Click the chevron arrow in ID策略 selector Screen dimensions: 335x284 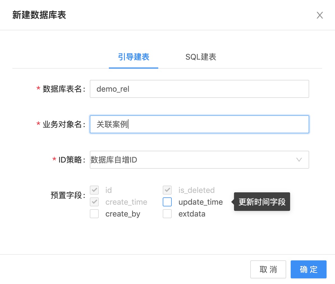tap(299, 160)
